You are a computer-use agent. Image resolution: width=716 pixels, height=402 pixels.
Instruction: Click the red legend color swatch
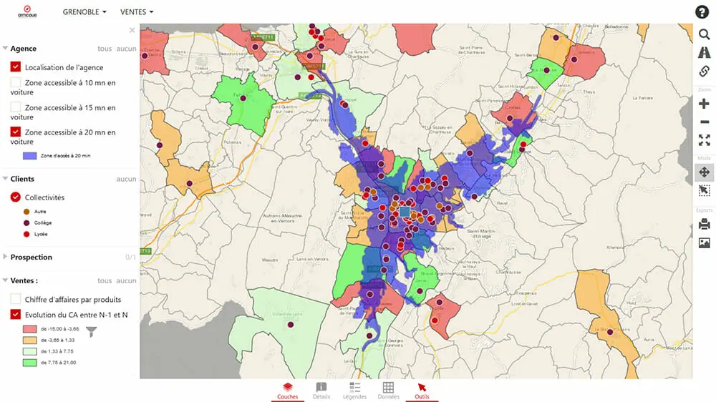point(29,329)
